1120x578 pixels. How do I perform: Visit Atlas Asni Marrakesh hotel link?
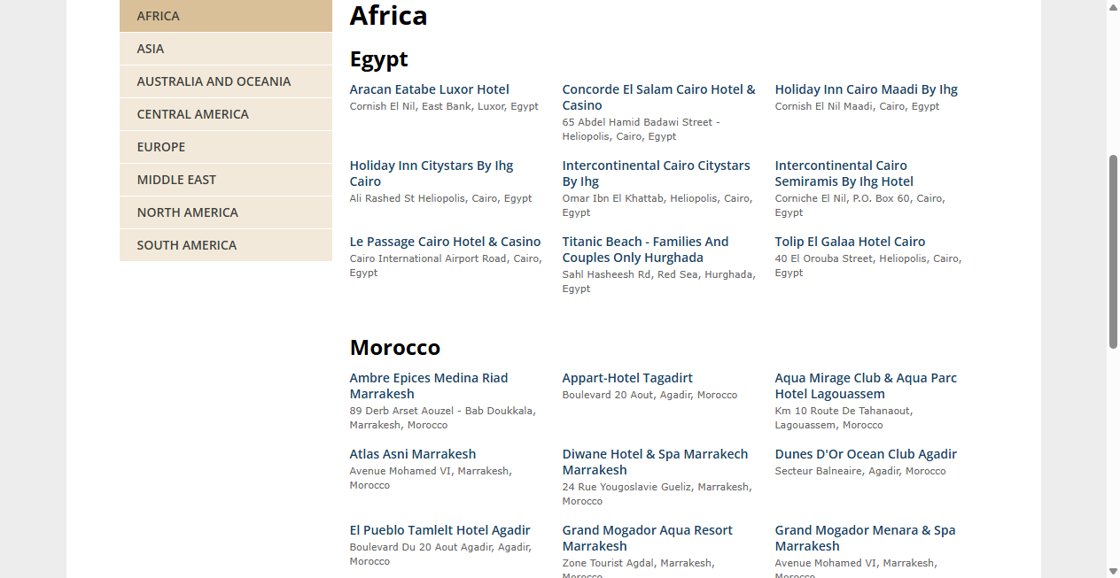(413, 454)
